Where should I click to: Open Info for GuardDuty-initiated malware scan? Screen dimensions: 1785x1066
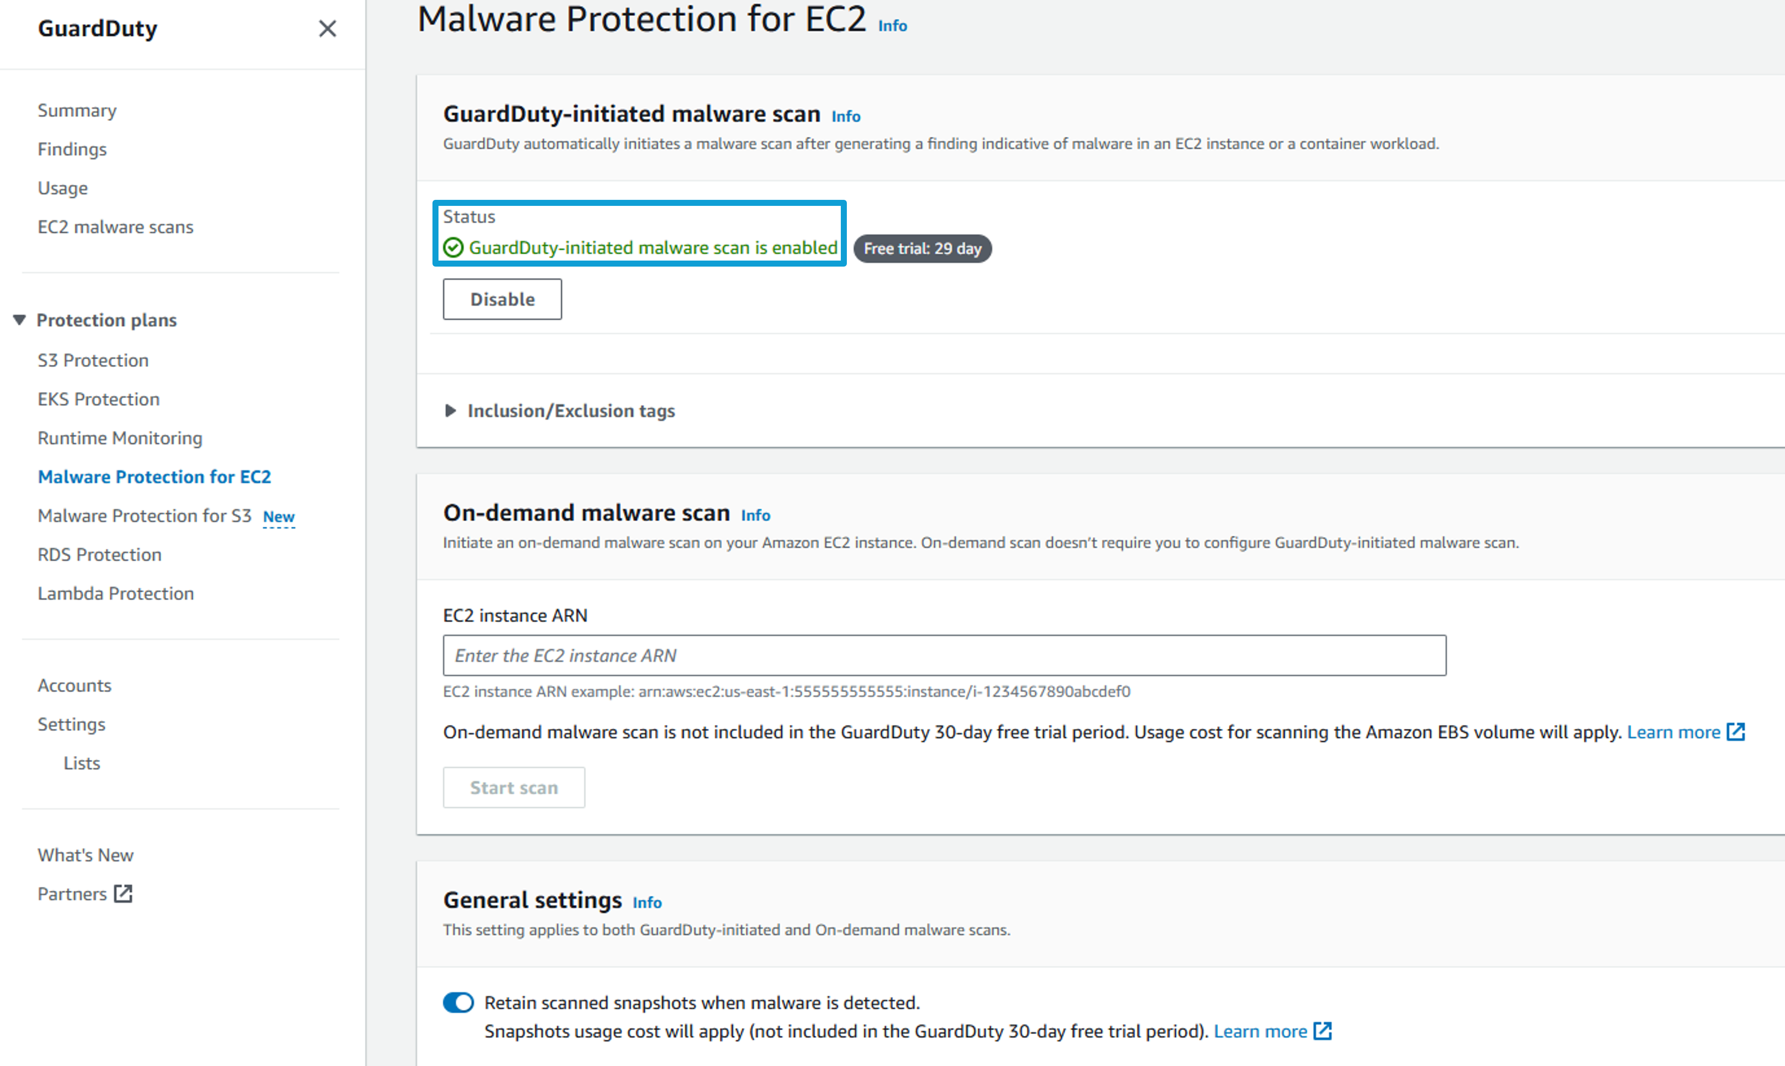pos(846,116)
